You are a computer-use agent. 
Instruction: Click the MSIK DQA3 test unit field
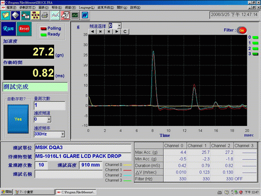click(83, 148)
